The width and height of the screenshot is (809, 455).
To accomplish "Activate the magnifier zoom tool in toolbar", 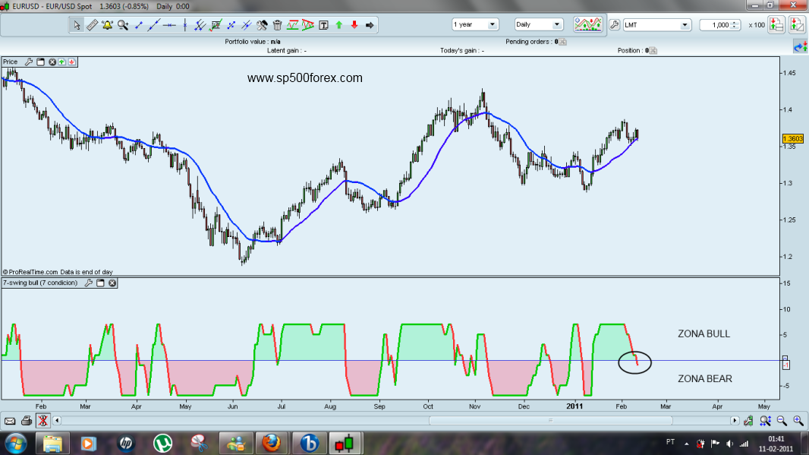I will pyautogui.click(x=123, y=25).
